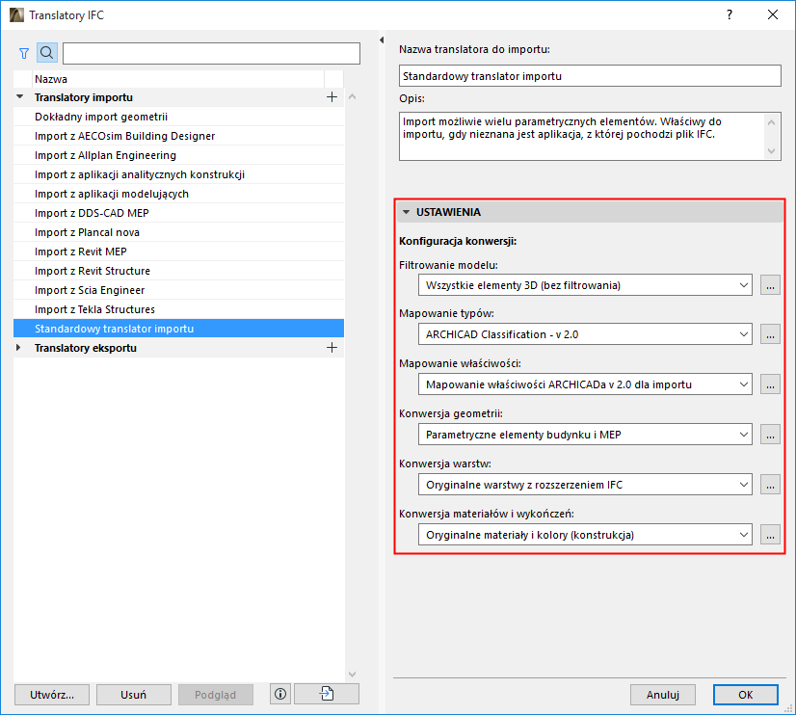Select Import z Tekla Structures
This screenshot has width=796, height=715.
(x=178, y=309)
